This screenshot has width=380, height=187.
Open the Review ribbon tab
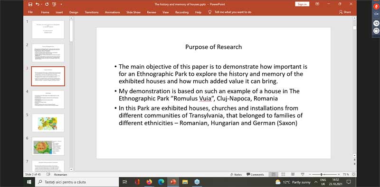[152, 12]
